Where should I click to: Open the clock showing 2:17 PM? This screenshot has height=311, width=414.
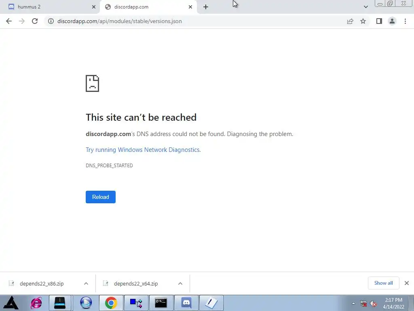393,303
